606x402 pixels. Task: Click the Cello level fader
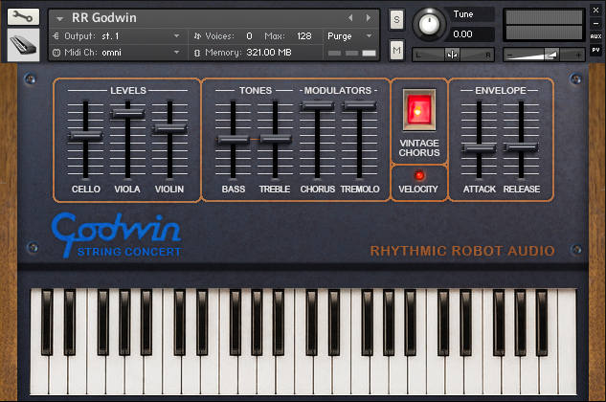[x=85, y=136]
